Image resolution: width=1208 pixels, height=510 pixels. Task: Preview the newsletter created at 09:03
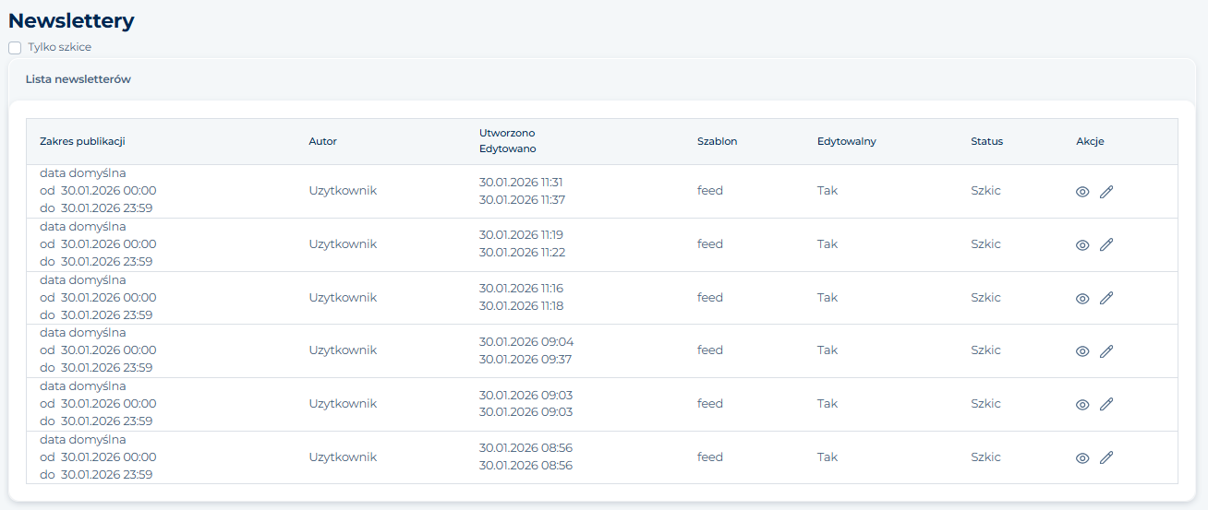click(1082, 405)
